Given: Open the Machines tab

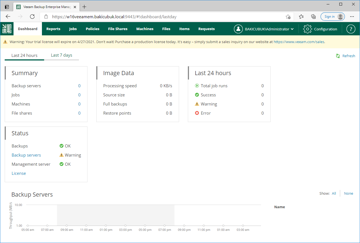Looking at the screenshot, I should 145,29.
